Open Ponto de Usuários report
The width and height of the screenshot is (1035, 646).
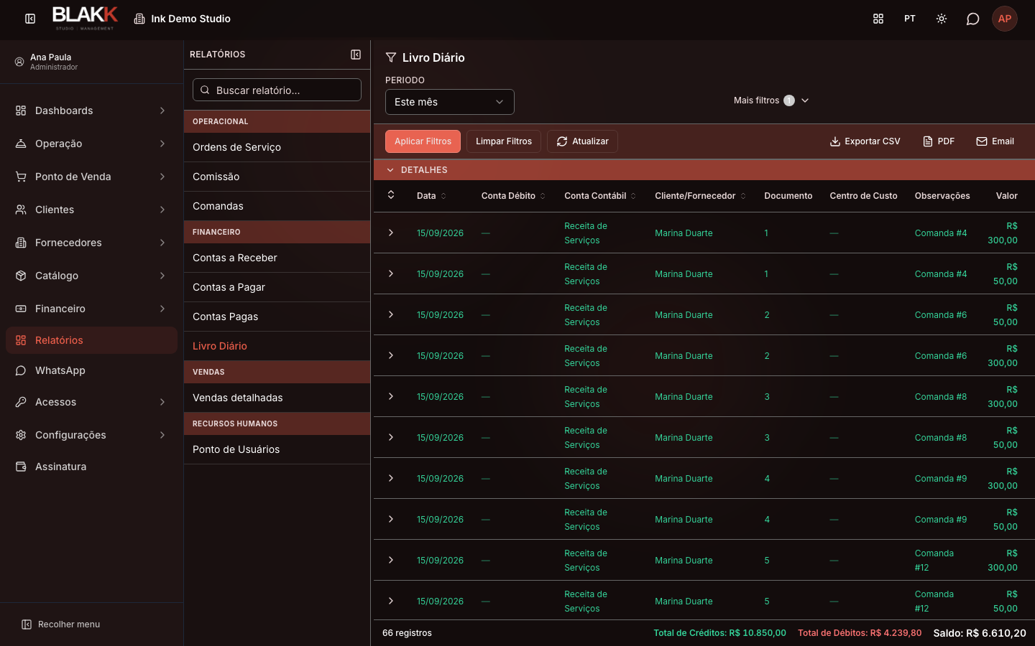277,449
